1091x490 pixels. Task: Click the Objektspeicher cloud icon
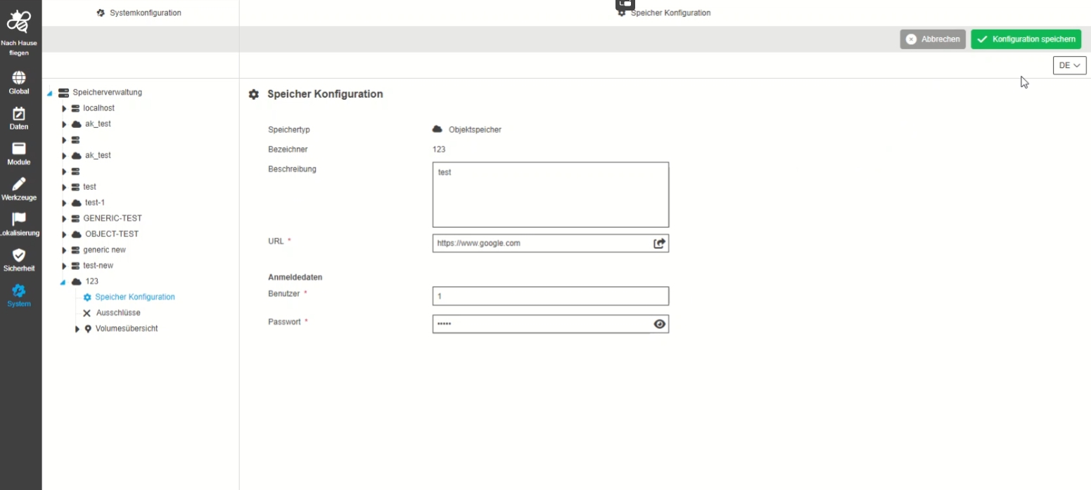(437, 129)
